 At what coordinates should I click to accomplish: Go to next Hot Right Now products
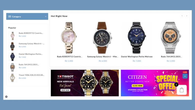tap(187, 16)
